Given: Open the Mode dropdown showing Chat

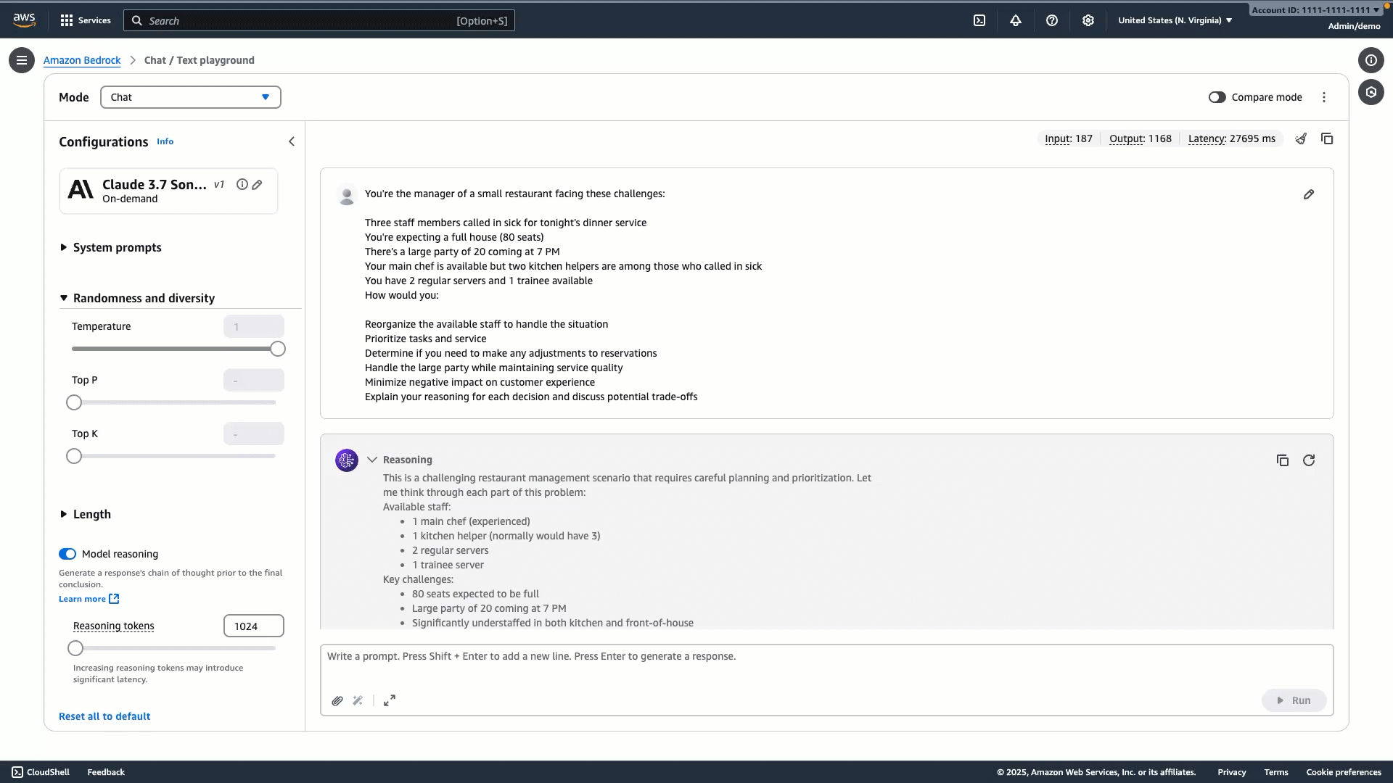Looking at the screenshot, I should coord(190,96).
